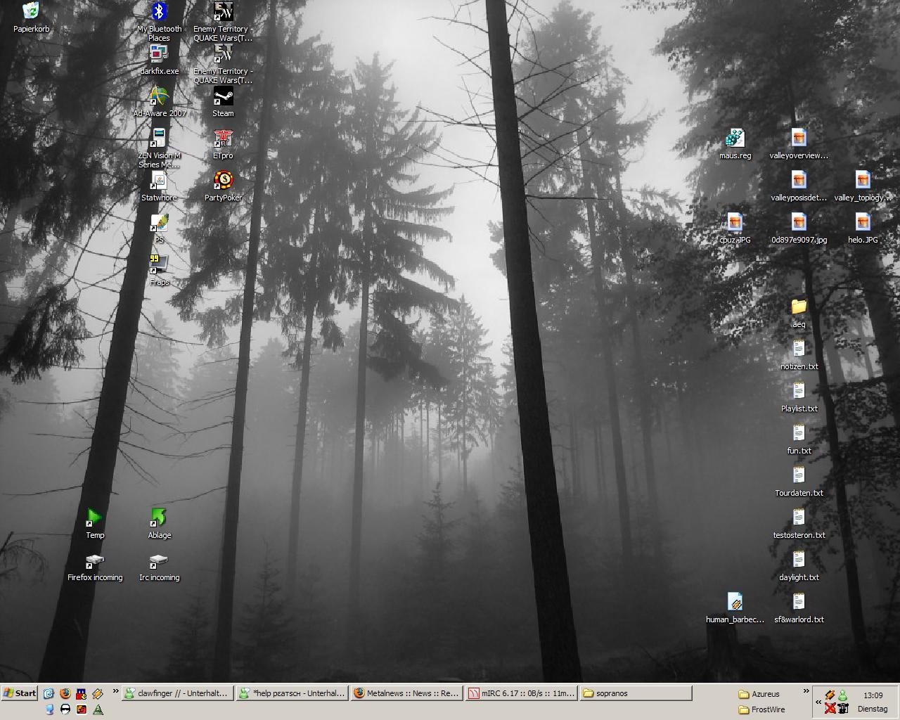Image resolution: width=900 pixels, height=720 pixels.
Task: Launch the Fraps shortcut
Action: [x=159, y=270]
